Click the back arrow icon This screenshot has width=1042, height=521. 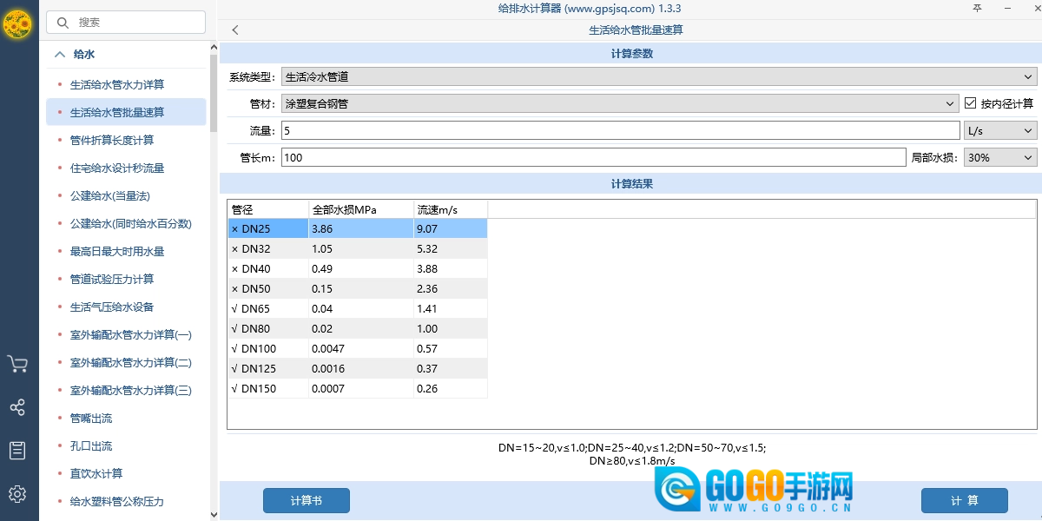click(235, 30)
